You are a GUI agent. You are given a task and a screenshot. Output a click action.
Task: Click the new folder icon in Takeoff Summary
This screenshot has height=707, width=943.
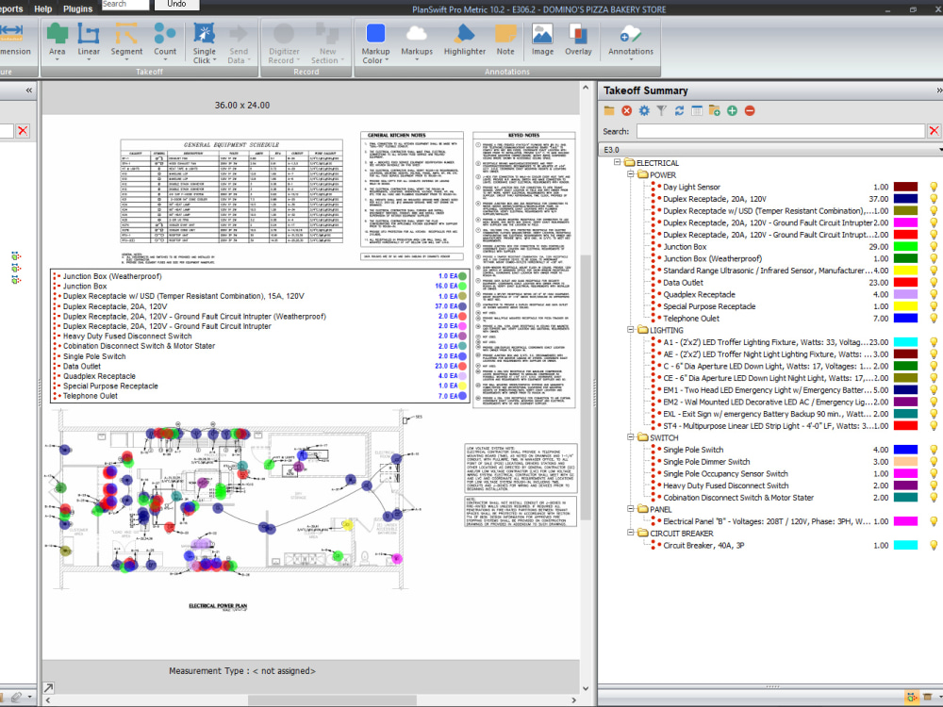pos(715,110)
